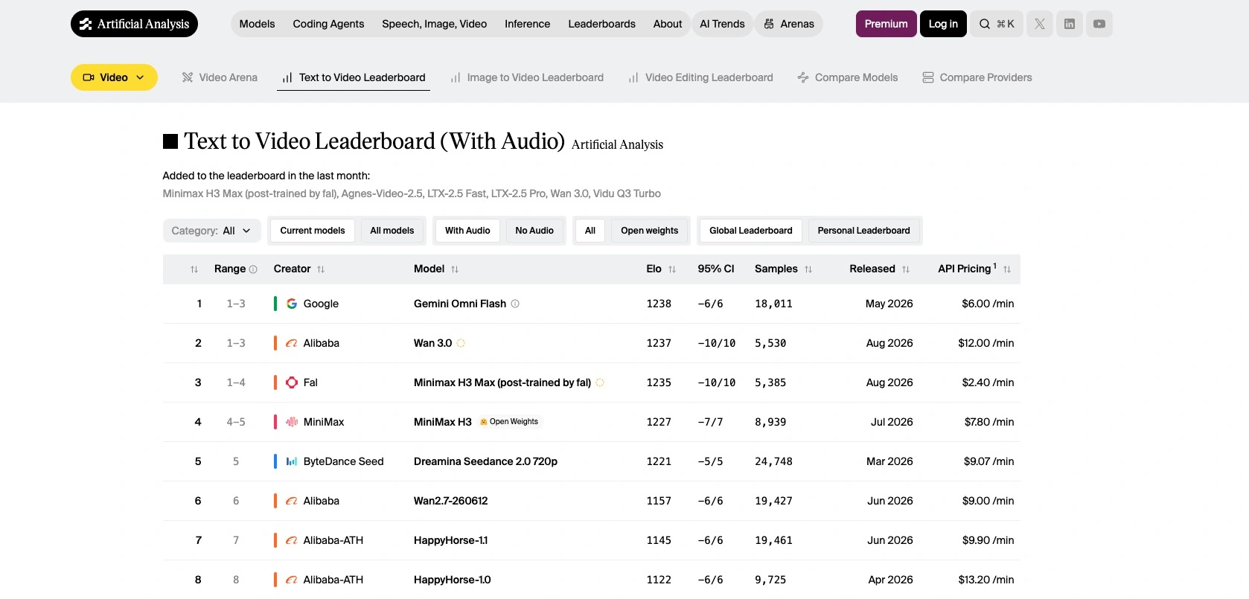Viewport: 1249px width, 599px height.
Task: Open the Dreamina Seedance 2.0 720p link
Action: click(x=485, y=461)
